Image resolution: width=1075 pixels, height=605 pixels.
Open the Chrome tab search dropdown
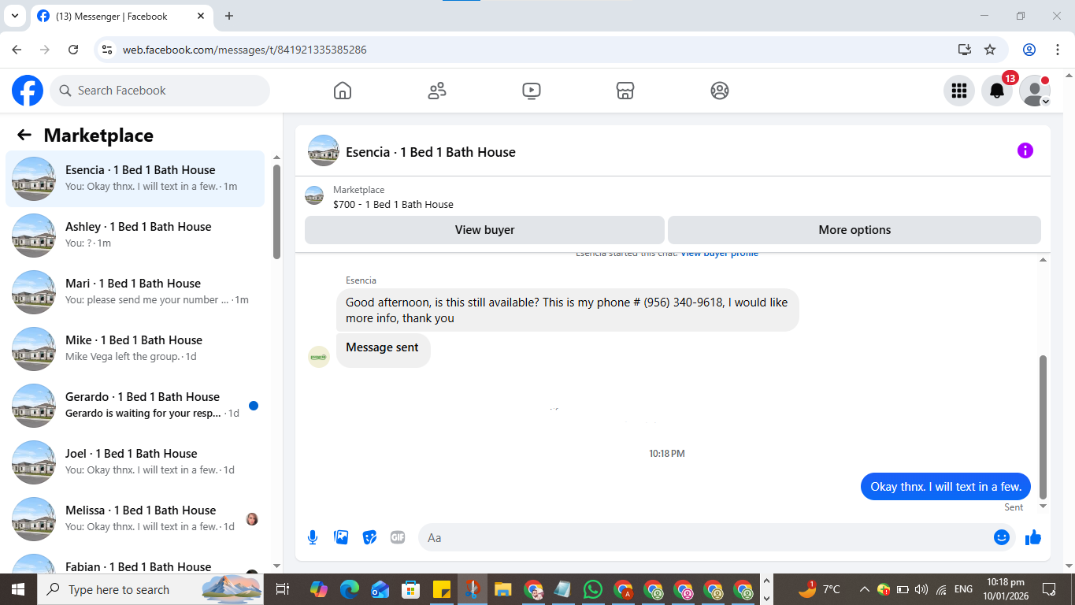click(x=14, y=16)
